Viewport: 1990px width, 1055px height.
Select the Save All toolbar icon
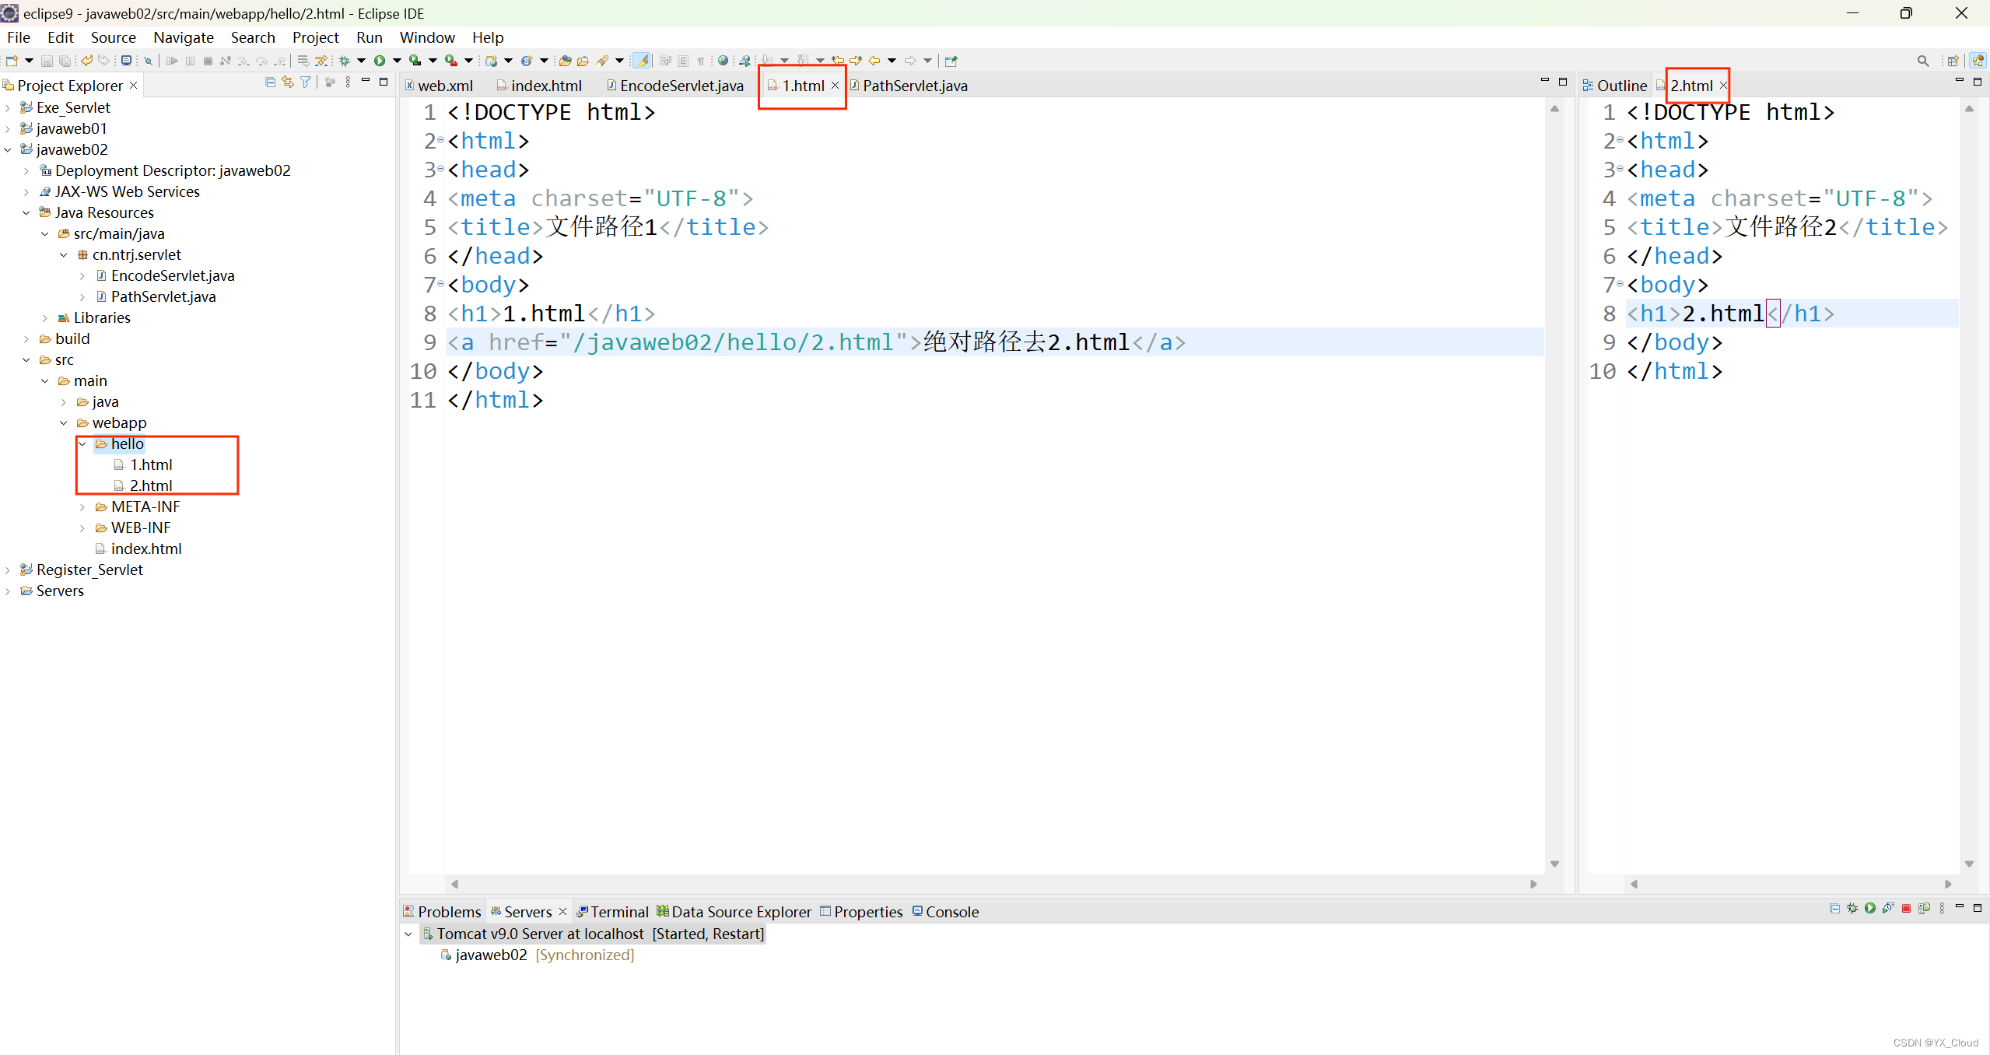65,61
